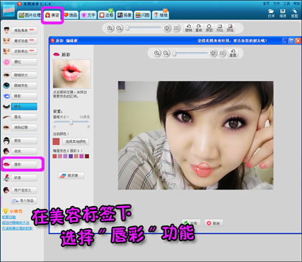
Task: Select the 唇彩 lip color button
Action: [x=24, y=164]
